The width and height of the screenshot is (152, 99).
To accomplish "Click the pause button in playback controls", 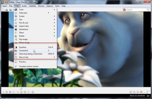I will (7, 92).
